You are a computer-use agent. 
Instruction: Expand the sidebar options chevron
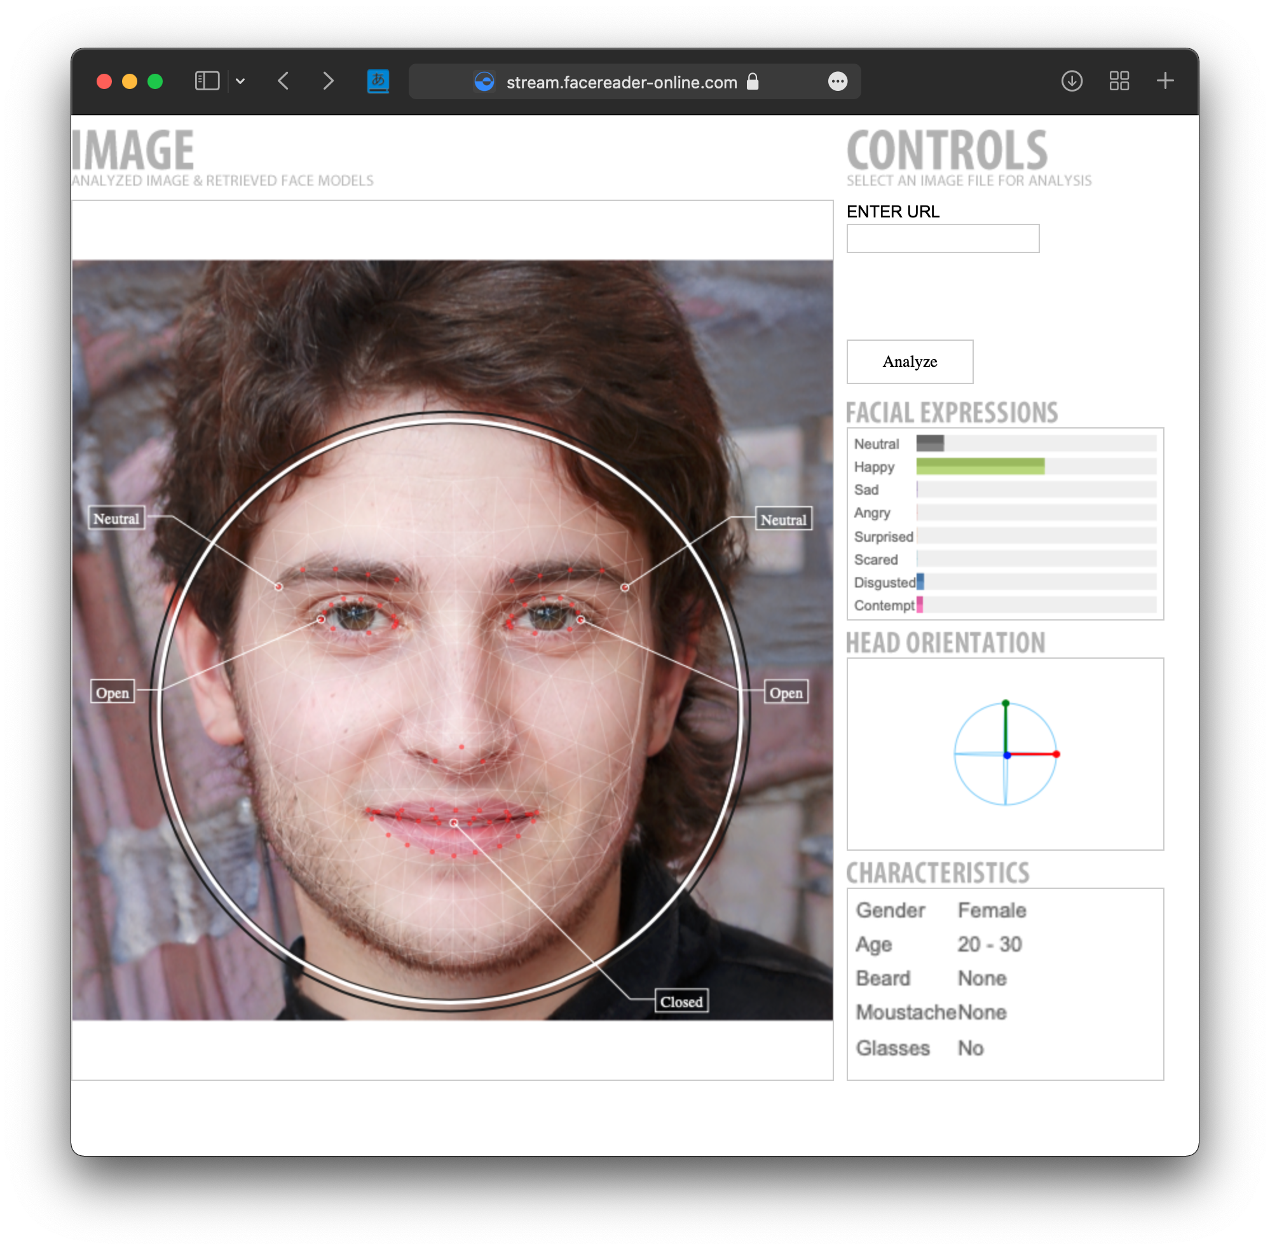pyautogui.click(x=240, y=81)
